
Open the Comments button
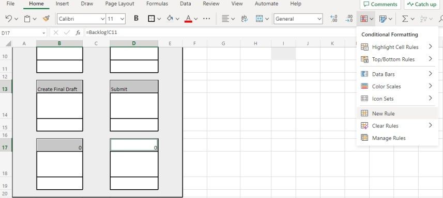click(380, 5)
